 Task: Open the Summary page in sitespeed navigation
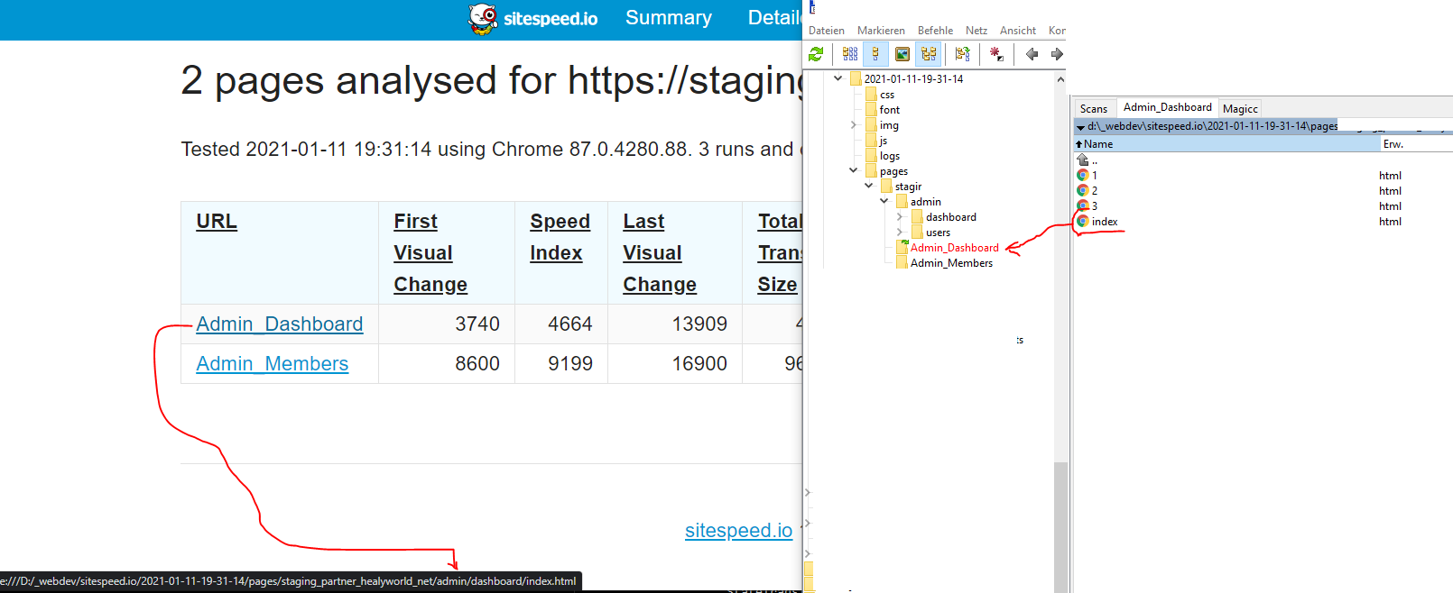(669, 18)
